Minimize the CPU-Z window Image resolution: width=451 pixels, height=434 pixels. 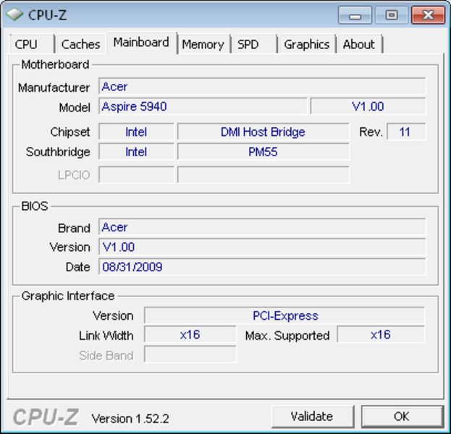pyautogui.click(x=355, y=15)
